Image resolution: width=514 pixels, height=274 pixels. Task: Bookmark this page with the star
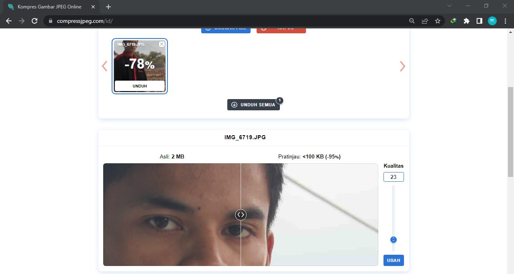[438, 21]
